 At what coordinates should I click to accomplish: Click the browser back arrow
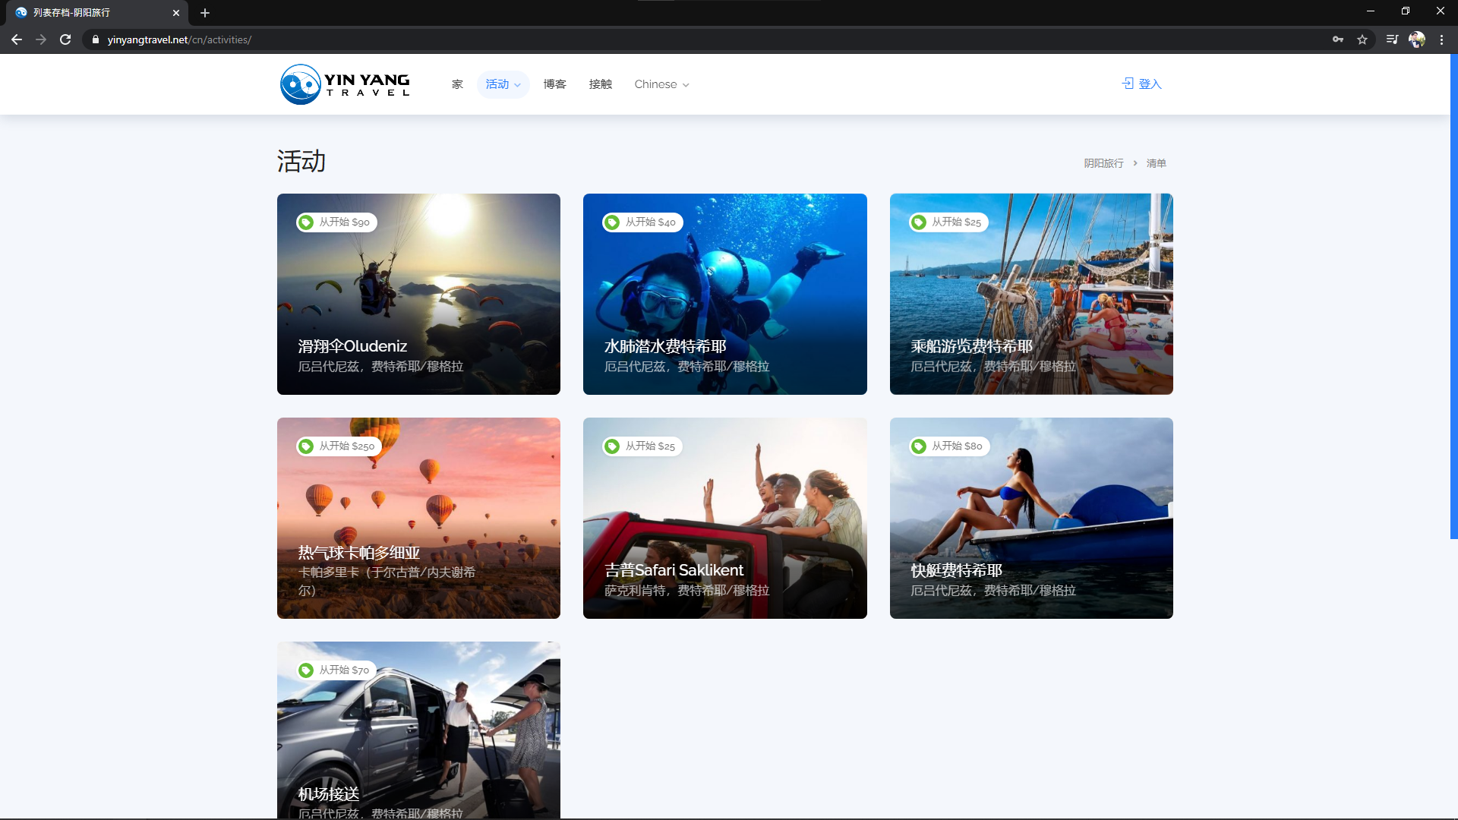[x=17, y=39]
